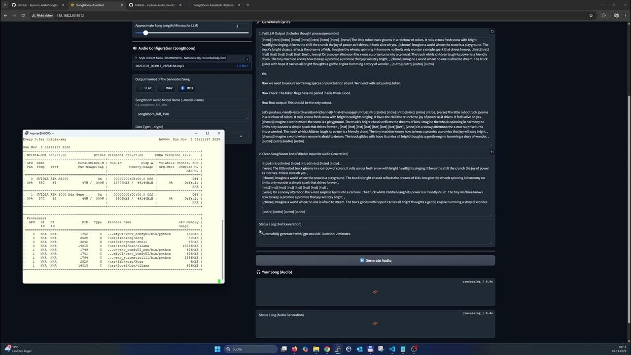This screenshot has width=631, height=355.
Task: Open Firefox from the taskbar
Action: (x=295, y=349)
